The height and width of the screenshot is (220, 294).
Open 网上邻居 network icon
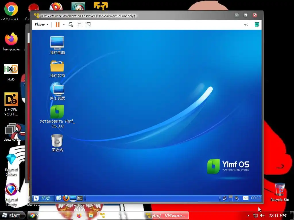(57, 91)
